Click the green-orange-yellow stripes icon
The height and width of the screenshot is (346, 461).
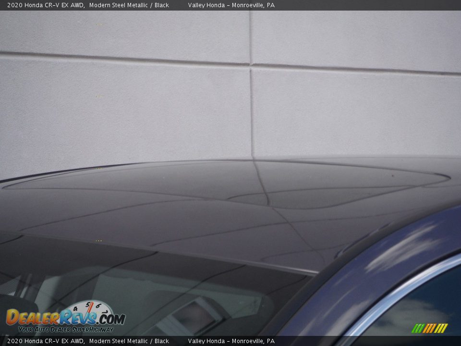429,328
